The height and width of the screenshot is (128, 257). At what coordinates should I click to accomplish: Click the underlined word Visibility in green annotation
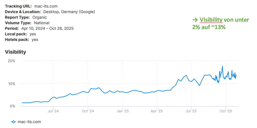(x=211, y=20)
